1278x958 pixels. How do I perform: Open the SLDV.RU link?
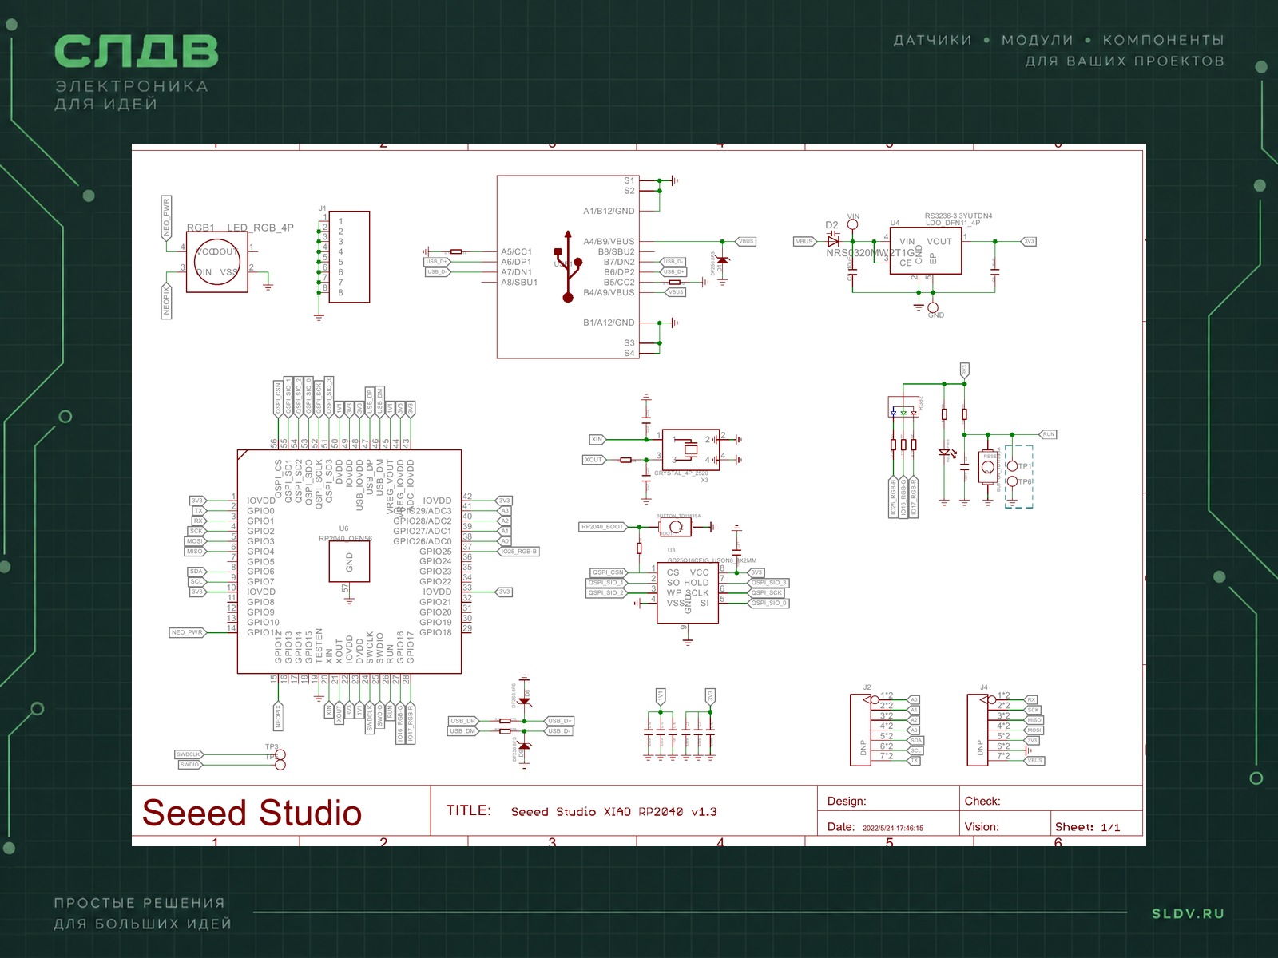(1188, 913)
